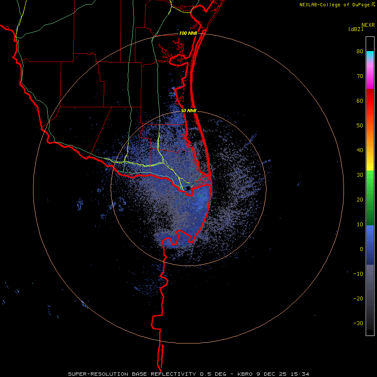This screenshot has height=377, width=377.
Task: Click the red 60 dBZ color bar segment
Action: [370, 101]
